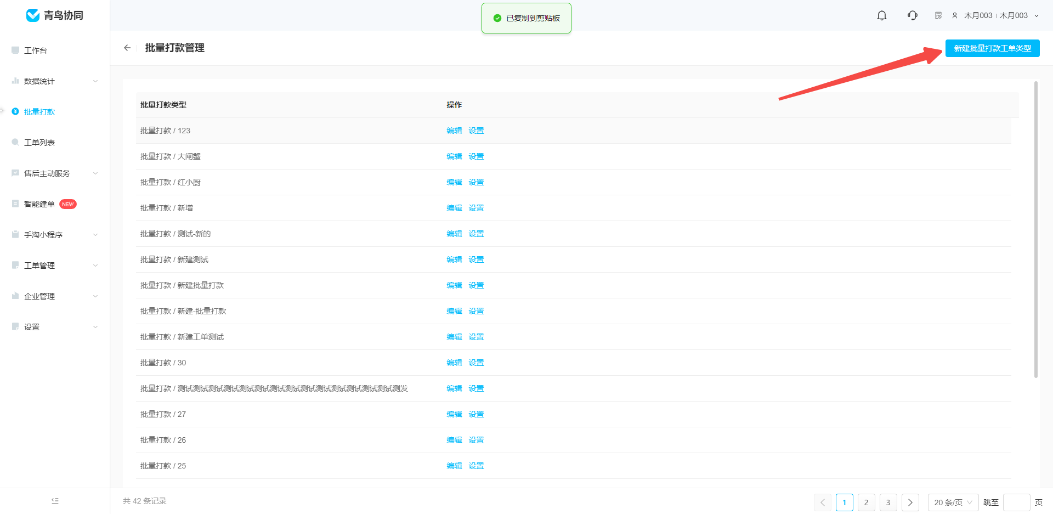
Task: Click 设置 for 批量打款 / 新增
Action: coord(476,208)
